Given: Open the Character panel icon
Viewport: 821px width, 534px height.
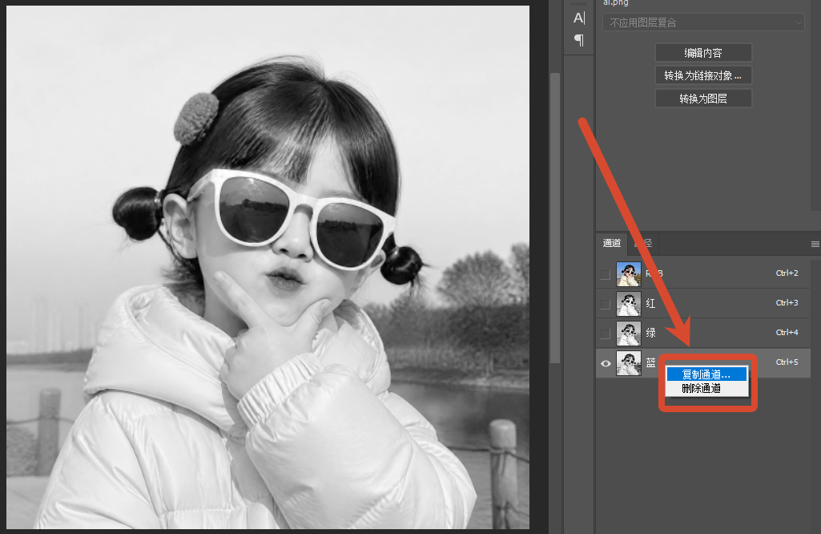Looking at the screenshot, I should 578,18.
